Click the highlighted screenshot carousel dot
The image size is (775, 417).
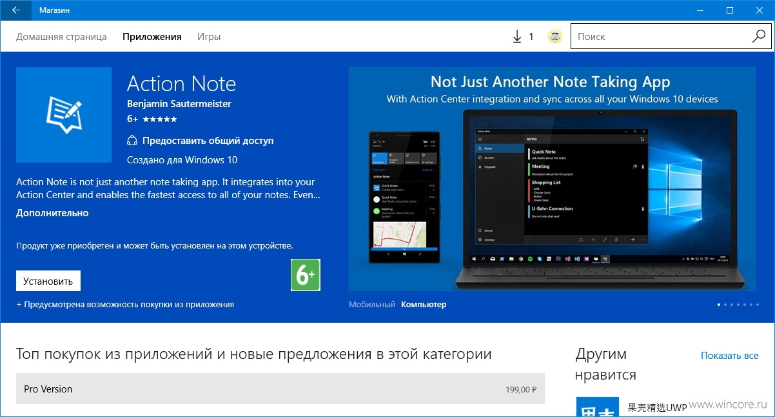[x=719, y=304]
